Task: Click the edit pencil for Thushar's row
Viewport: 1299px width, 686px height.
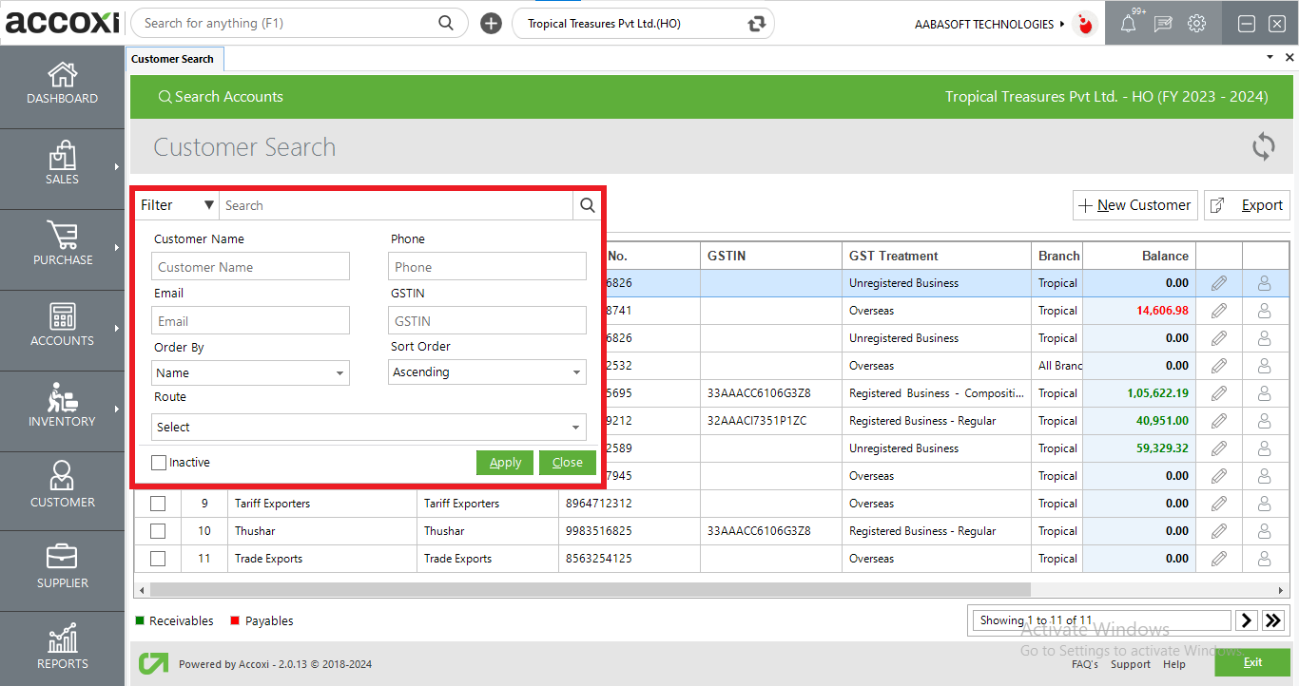Action: [x=1219, y=530]
